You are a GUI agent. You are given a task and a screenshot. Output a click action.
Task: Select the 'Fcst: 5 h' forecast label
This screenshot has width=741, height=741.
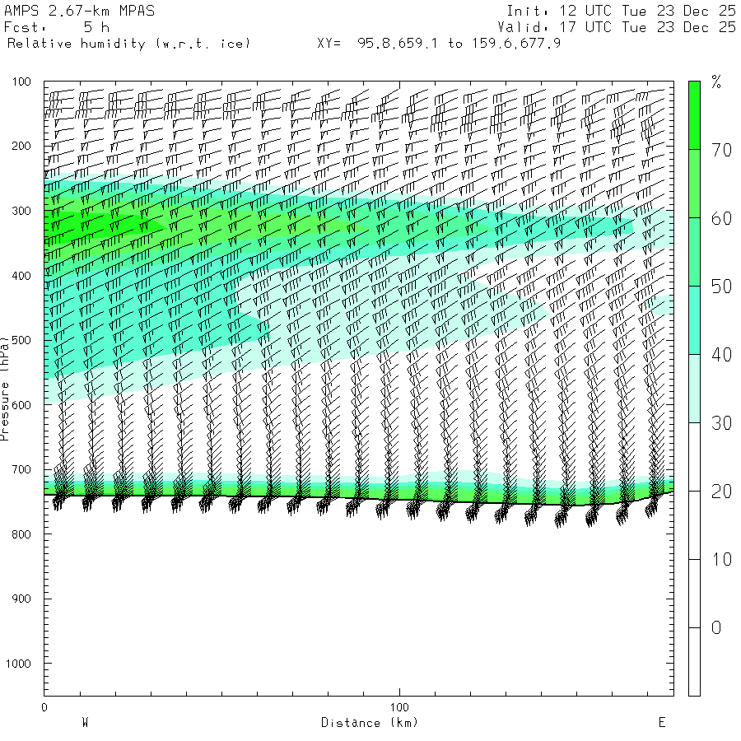coord(56,27)
